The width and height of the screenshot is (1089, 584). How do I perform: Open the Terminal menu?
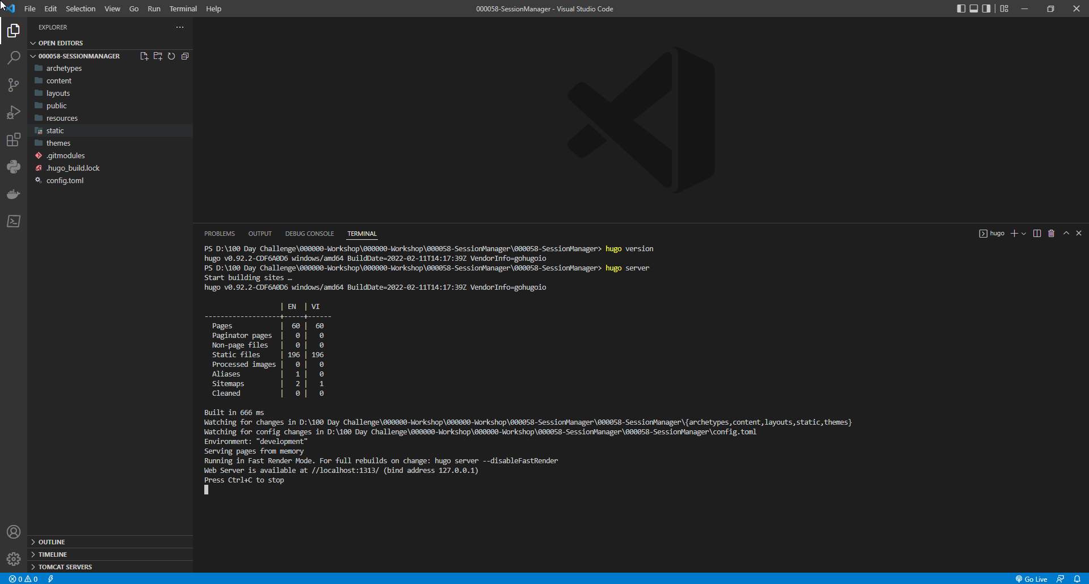pyautogui.click(x=183, y=9)
